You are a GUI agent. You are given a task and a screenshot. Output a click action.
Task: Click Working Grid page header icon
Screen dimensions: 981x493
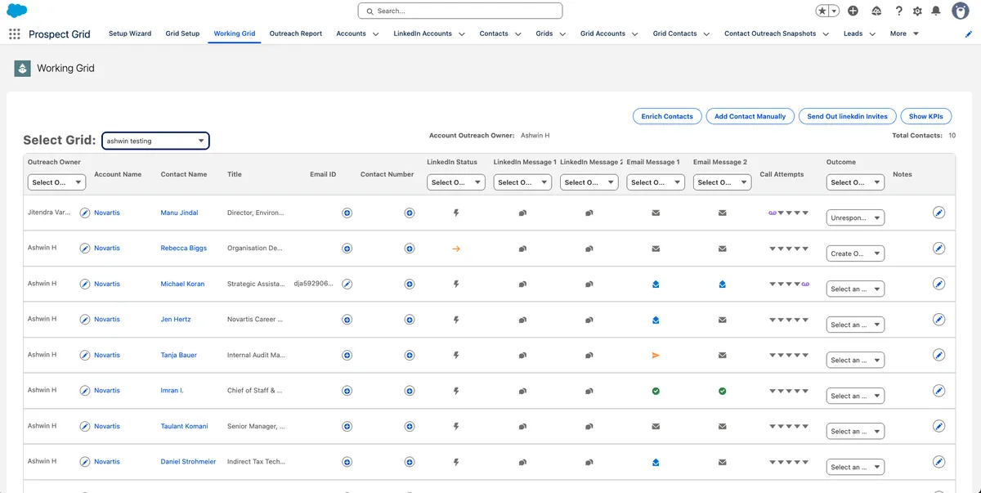coord(22,69)
